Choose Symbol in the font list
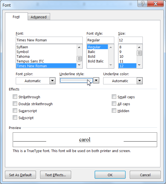Image resolution: width=166 pixels, height=184 pixels. [x=46, y=52]
